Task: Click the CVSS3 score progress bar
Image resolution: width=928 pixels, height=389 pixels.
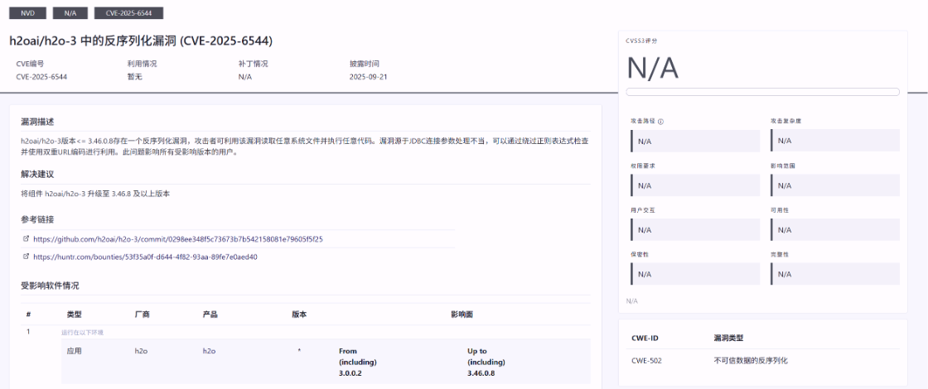Action: (762, 92)
